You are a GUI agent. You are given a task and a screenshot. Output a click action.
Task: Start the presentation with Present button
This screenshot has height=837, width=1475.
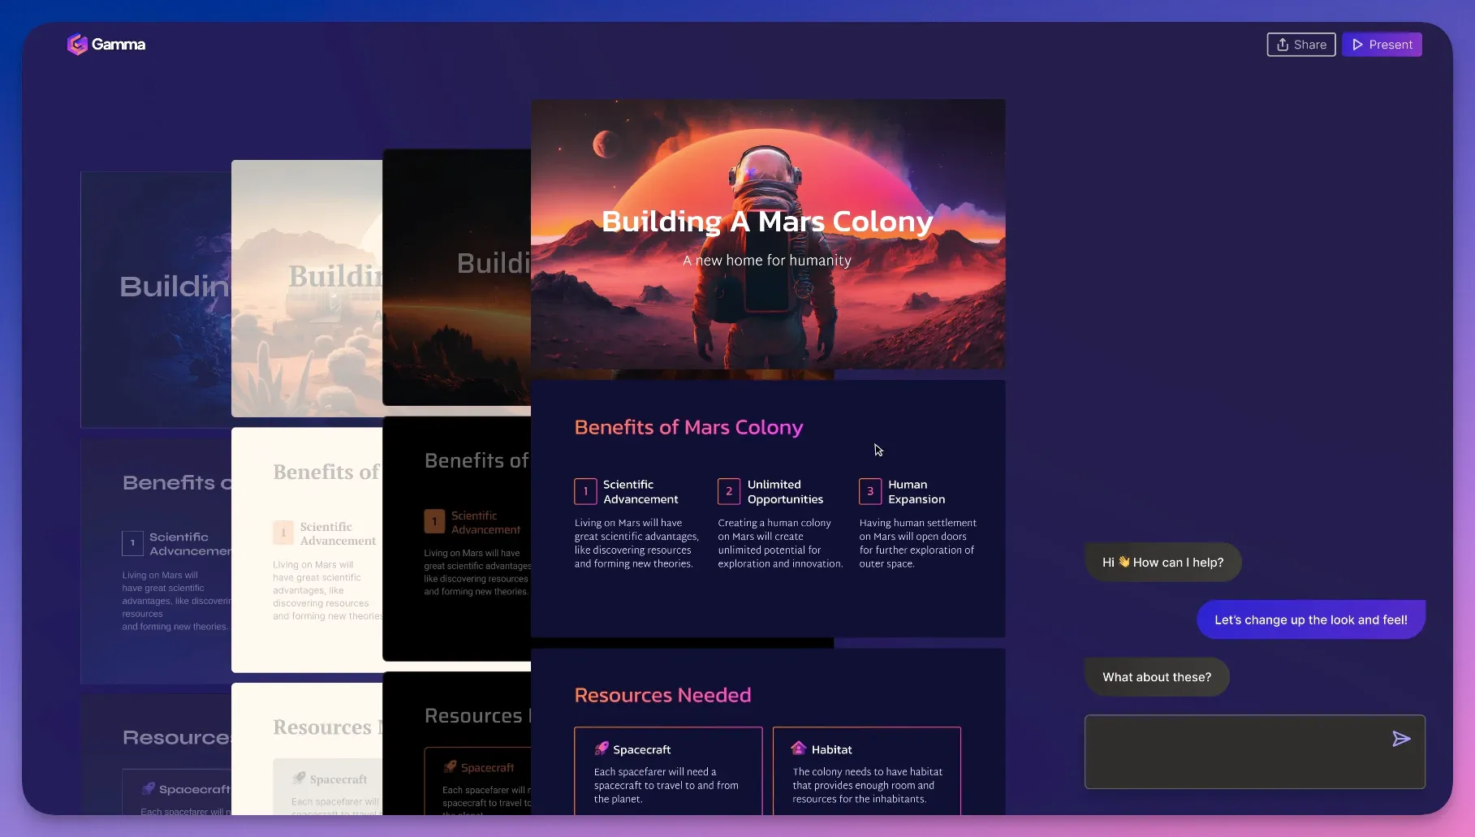click(1381, 45)
